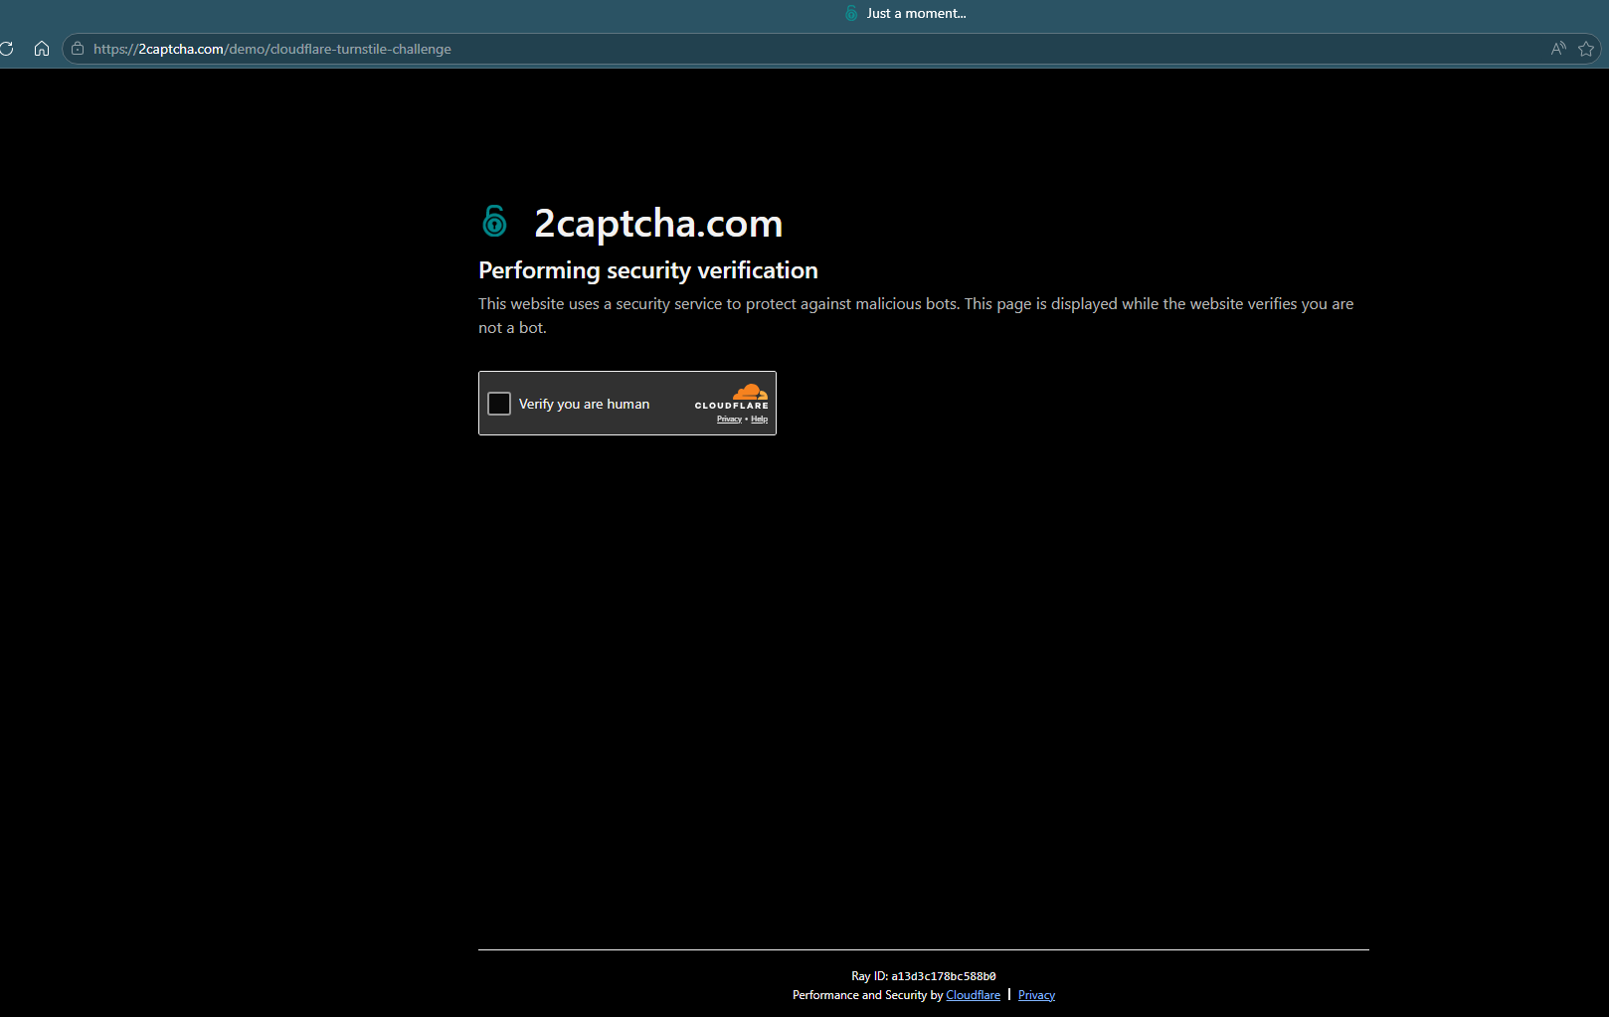
Task: Open the read aloud icon
Action: point(1558,49)
